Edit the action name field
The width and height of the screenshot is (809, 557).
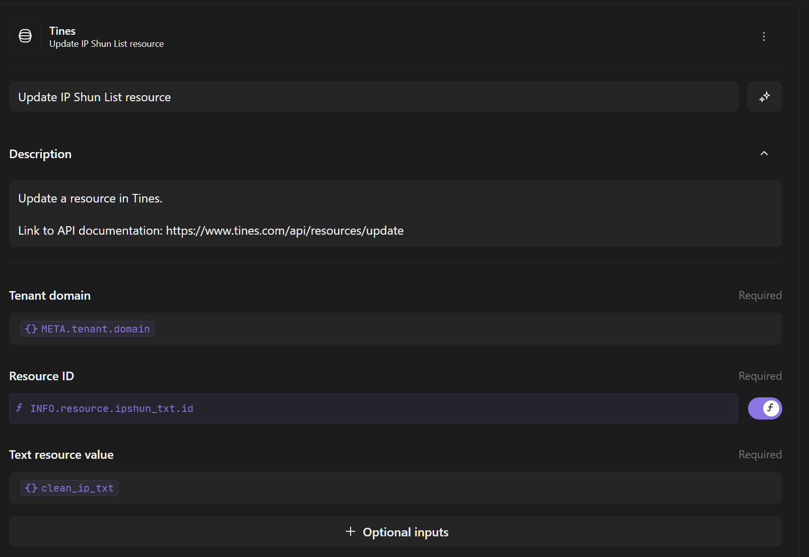[373, 97]
